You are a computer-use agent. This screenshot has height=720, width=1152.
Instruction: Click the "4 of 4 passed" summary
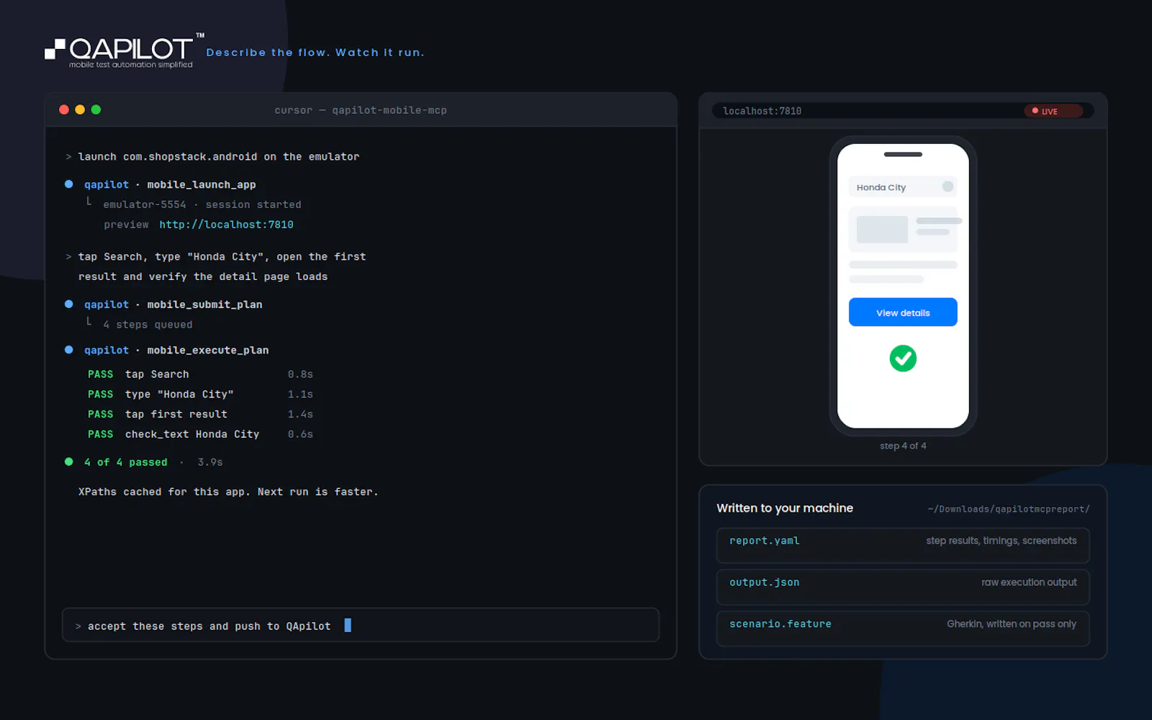126,462
